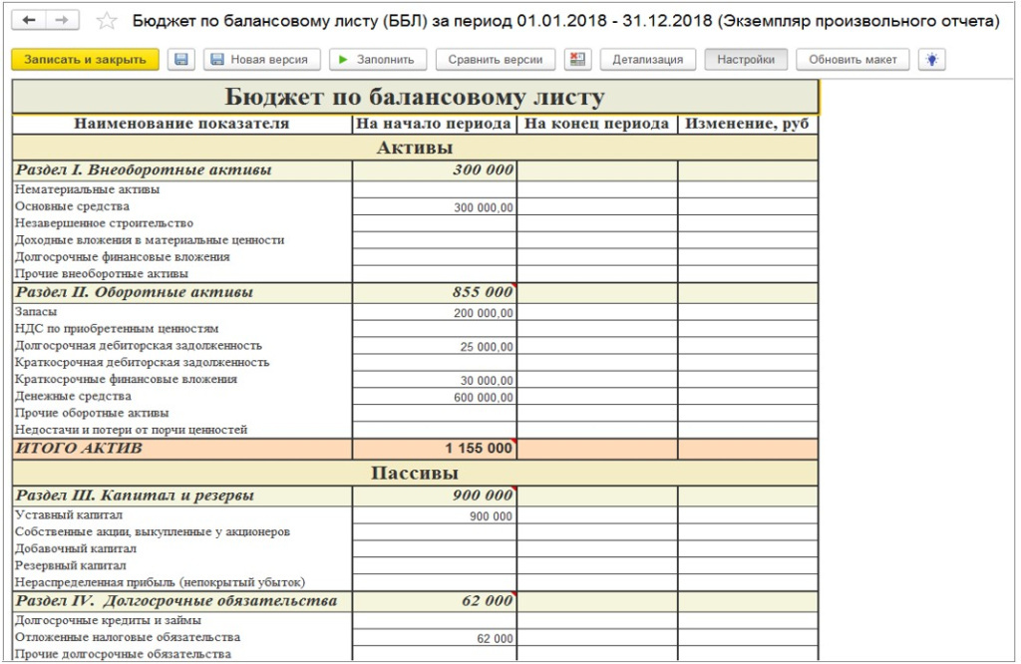Toggle the Настройки button
Screen dimensions: 1021x664
[x=746, y=59]
